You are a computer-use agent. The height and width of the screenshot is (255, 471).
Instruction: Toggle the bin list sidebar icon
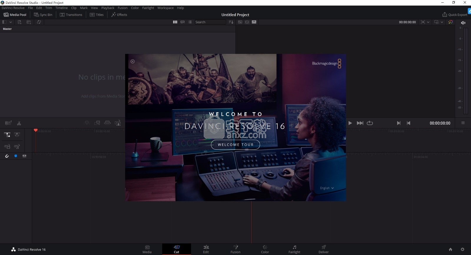(x=4, y=22)
